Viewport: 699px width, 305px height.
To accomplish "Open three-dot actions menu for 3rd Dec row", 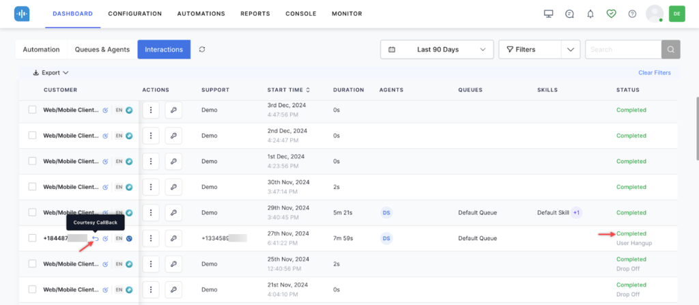I will click(151, 110).
